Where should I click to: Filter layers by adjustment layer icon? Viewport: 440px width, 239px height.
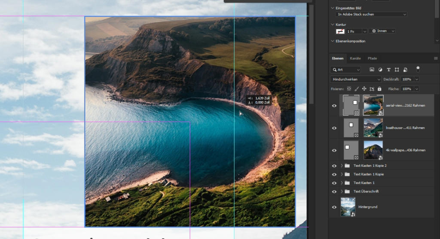pos(380,70)
